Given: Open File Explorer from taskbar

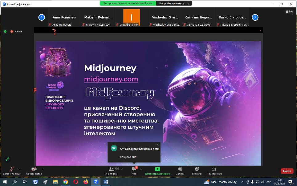Looking at the screenshot, I should (x=55, y=182).
